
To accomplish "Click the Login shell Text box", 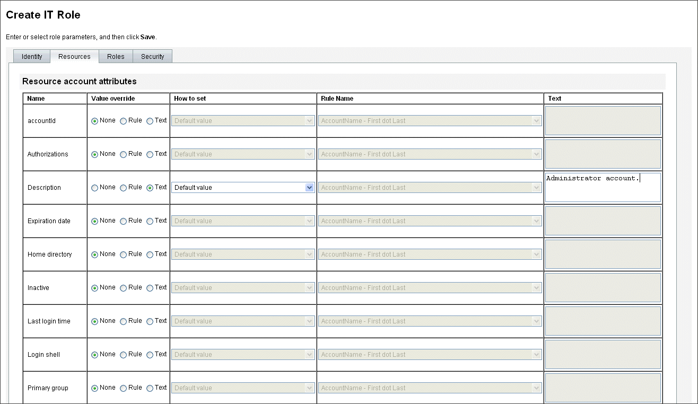I will [x=603, y=354].
